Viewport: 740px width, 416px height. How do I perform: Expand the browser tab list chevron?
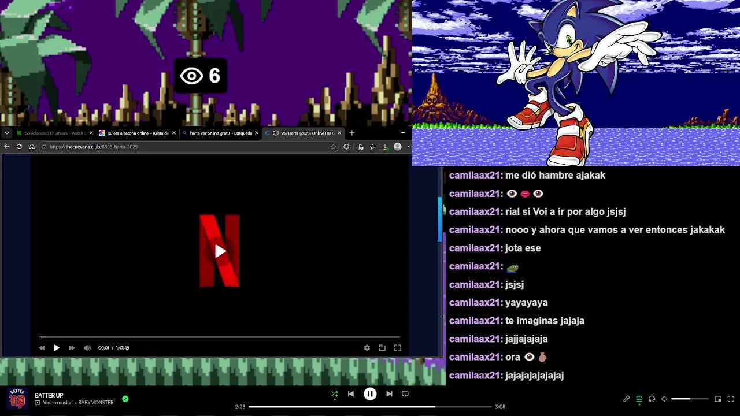[x=7, y=133]
